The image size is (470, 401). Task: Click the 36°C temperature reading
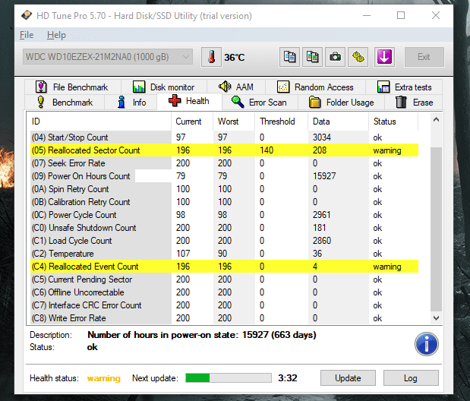235,57
